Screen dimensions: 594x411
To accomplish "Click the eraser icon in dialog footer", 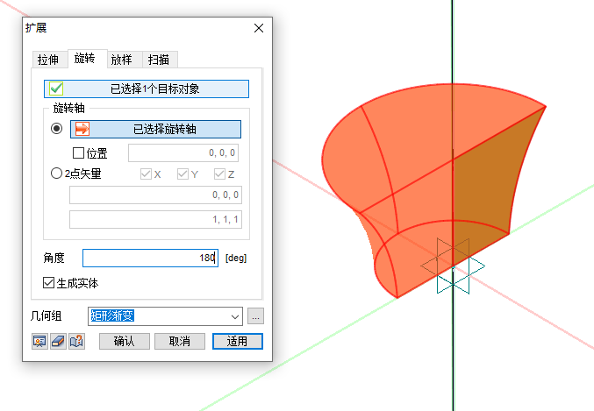I will (x=58, y=342).
